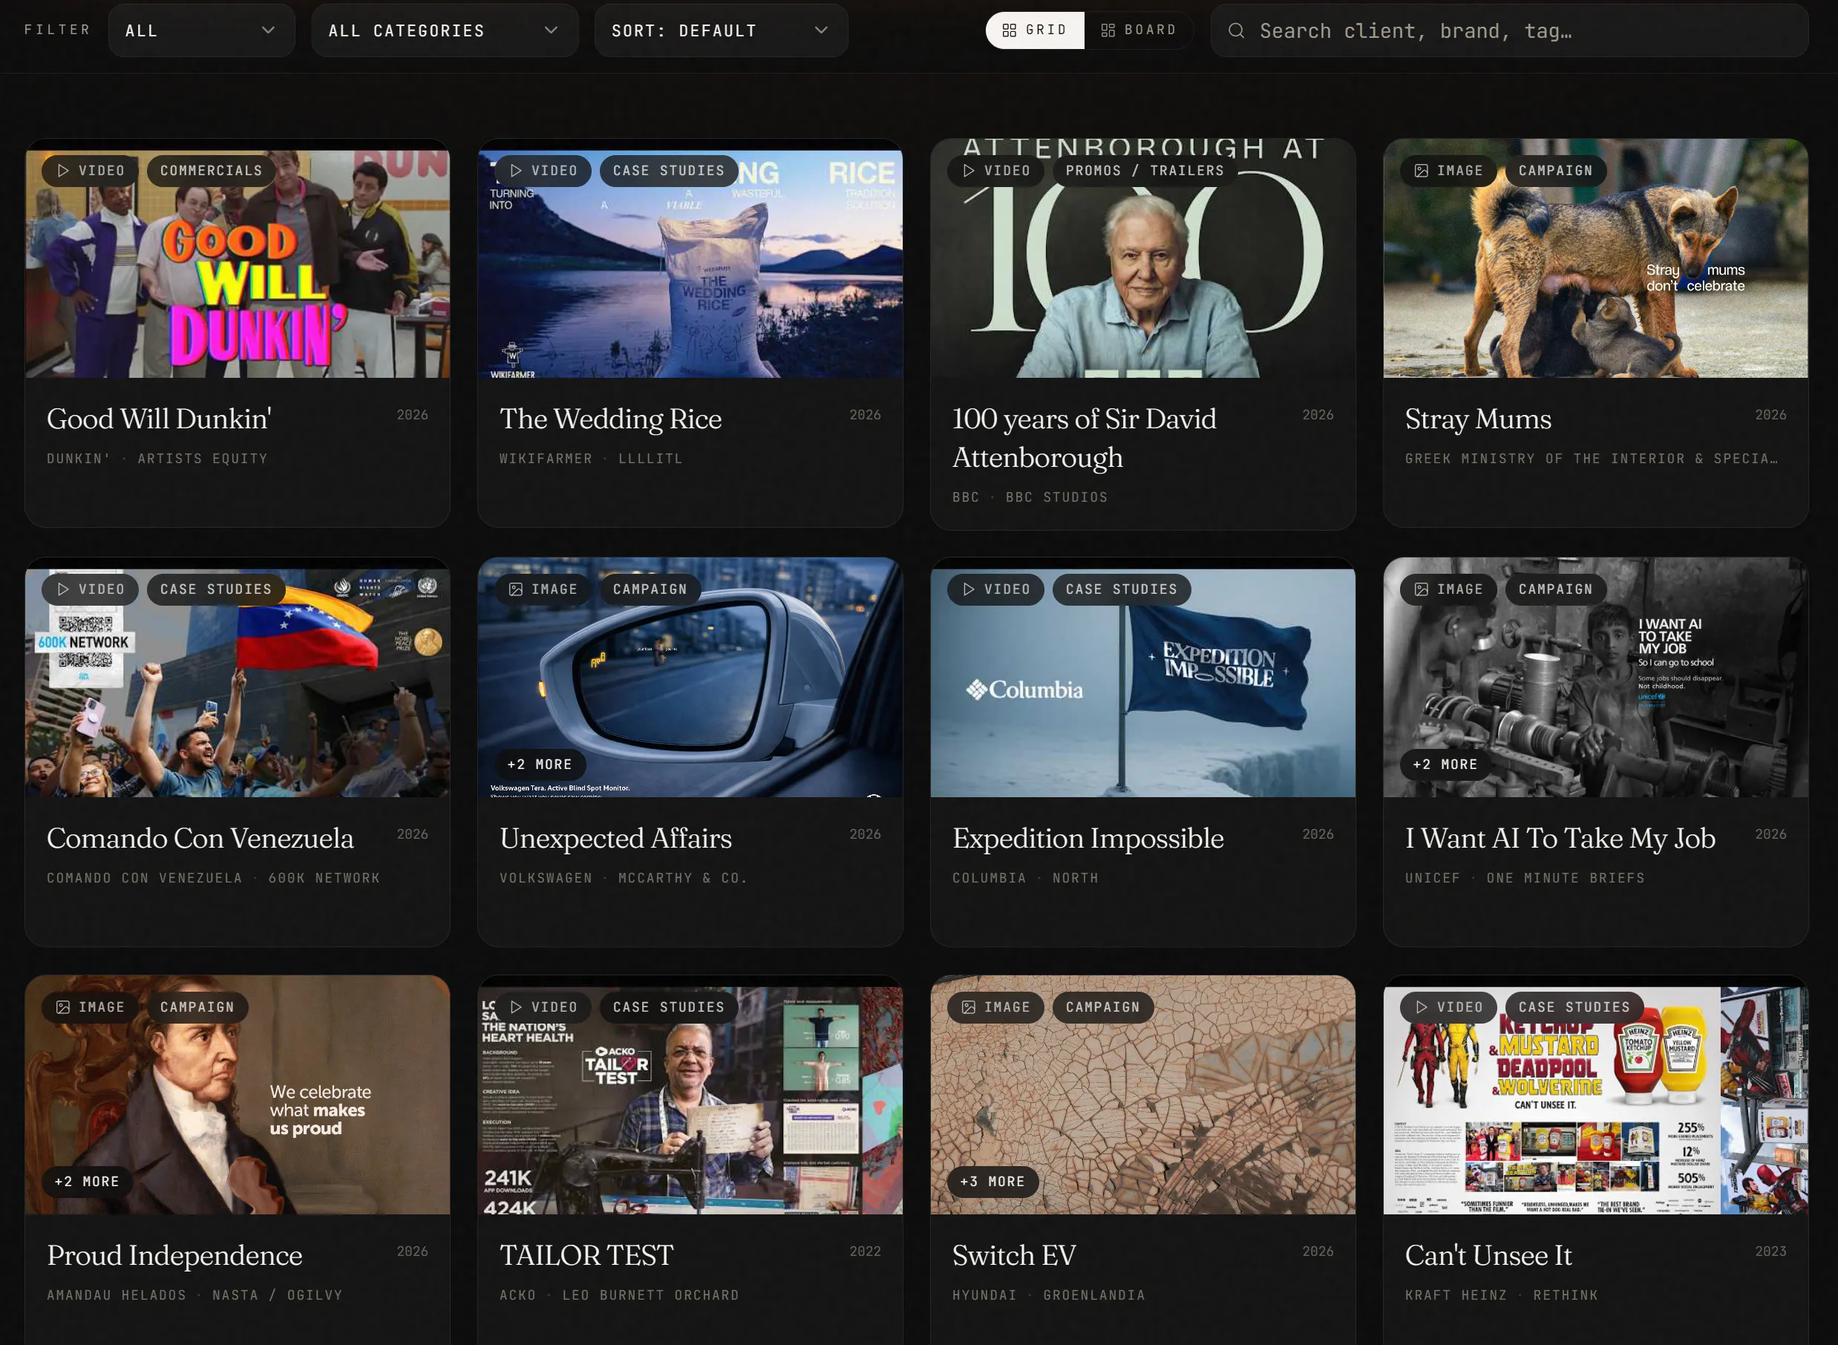Screen dimensions: 1838x1345
Task: Switch to Grid view
Action: [x=1035, y=30]
